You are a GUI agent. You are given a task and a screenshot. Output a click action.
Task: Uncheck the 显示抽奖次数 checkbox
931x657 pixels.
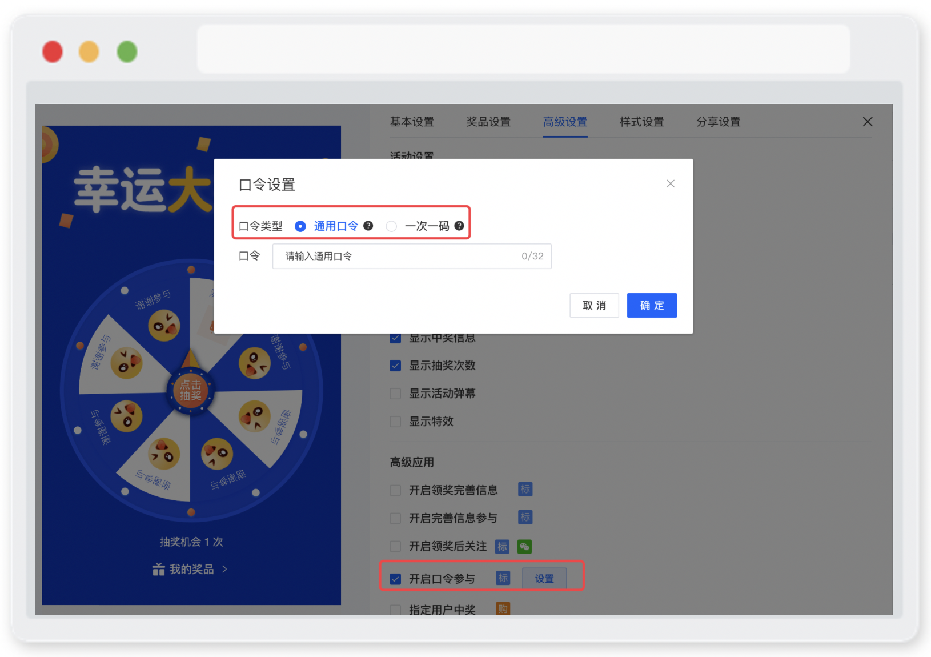point(395,366)
